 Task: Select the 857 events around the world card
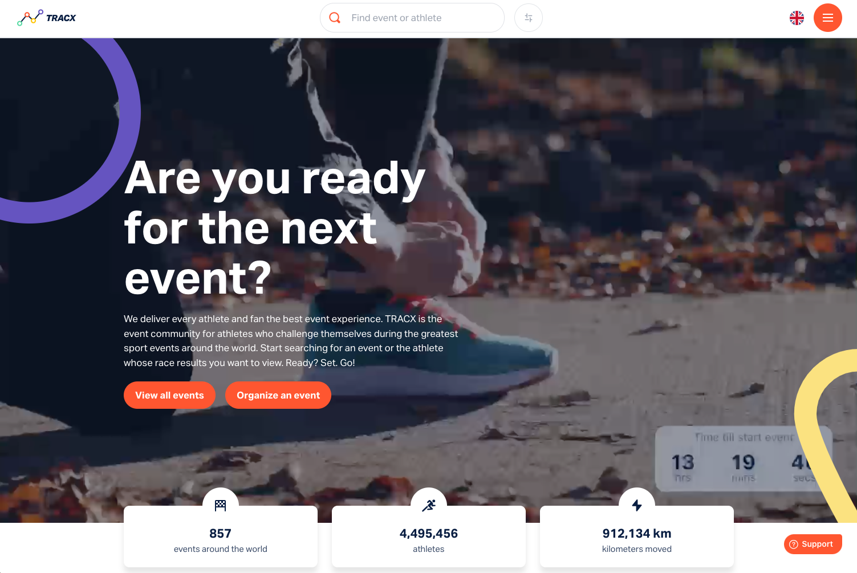[221, 536]
